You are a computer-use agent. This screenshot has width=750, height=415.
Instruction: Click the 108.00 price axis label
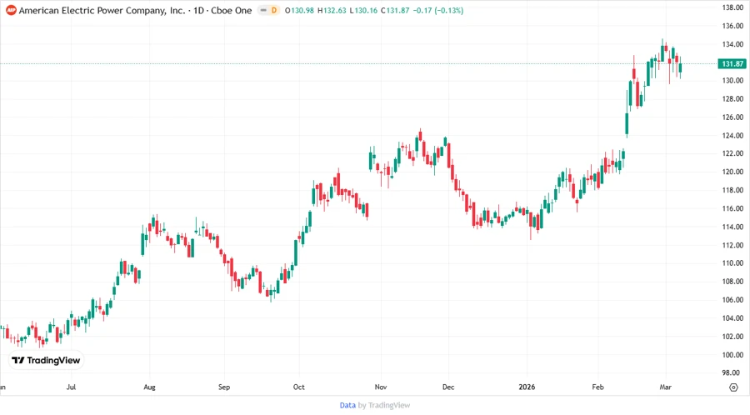click(x=732, y=282)
